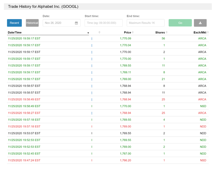Click the End time input field
This screenshot has height=172, width=216.
click(145, 23)
